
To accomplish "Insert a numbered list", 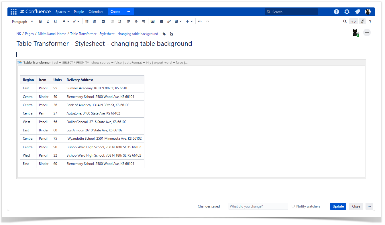I will point(94,21).
